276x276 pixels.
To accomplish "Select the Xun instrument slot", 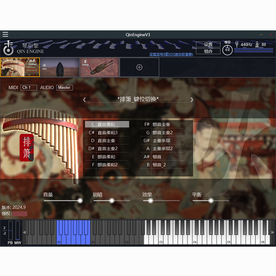I will [x=60, y=67].
